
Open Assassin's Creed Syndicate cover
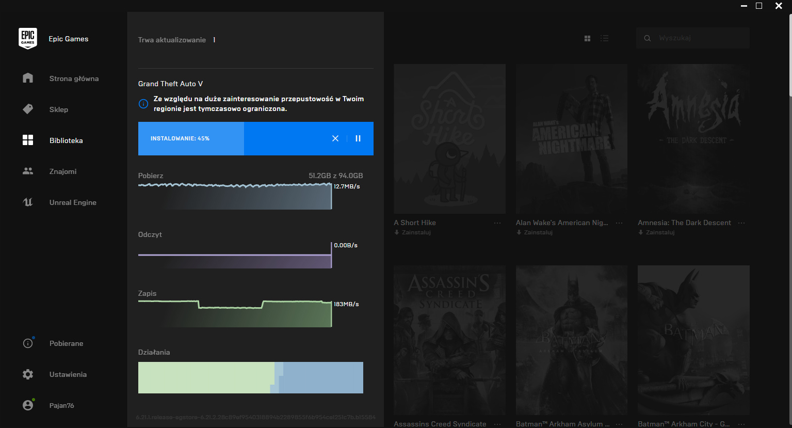(449, 340)
